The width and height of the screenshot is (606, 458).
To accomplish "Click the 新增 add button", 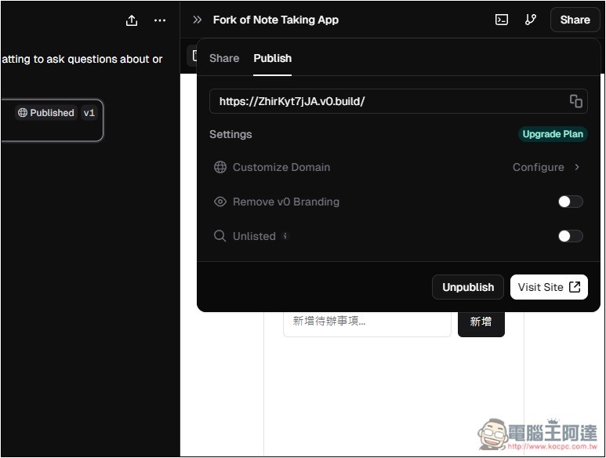I will click(x=481, y=323).
